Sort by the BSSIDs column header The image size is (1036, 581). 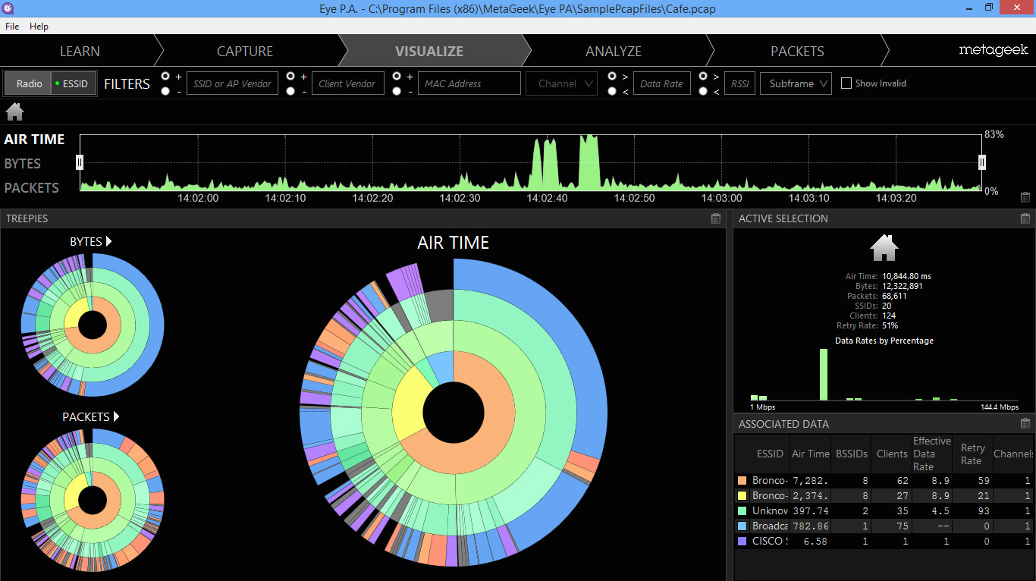(851, 454)
